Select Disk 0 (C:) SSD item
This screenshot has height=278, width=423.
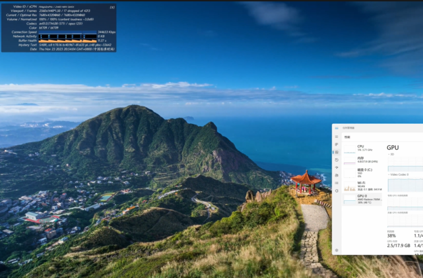click(362, 173)
